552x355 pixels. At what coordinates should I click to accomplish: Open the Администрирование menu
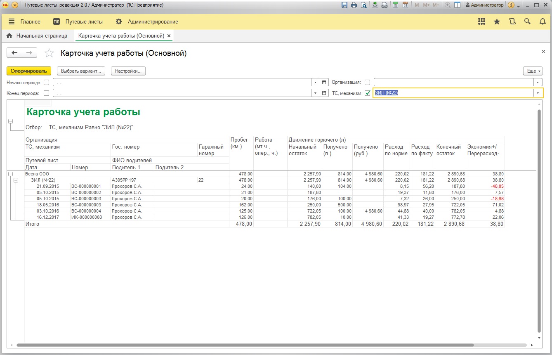tap(147, 21)
